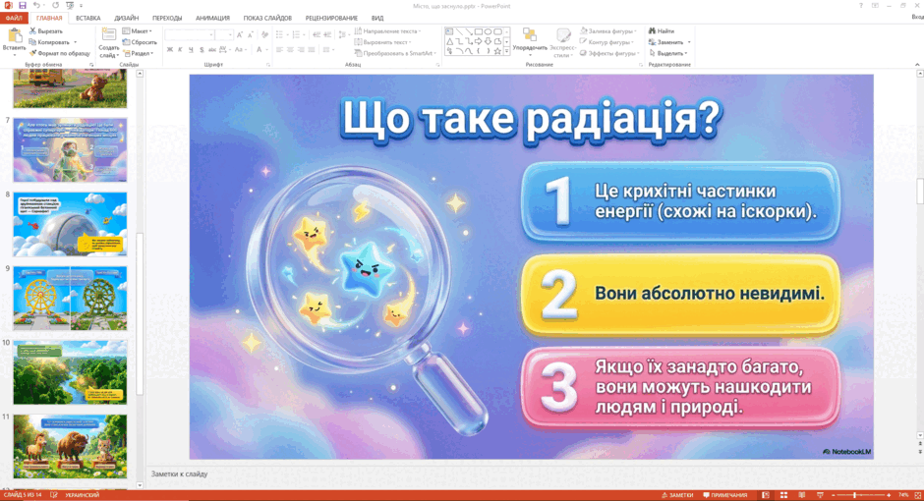The height and width of the screenshot is (501, 924).
Task: Toggle italic К formatting
Action: 180,50
